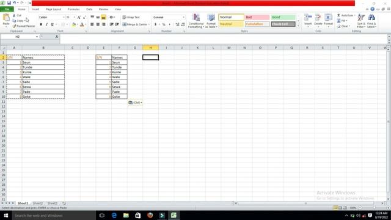Activate the Format Painter brush

(x=24, y=26)
